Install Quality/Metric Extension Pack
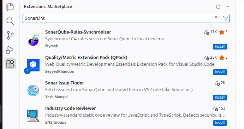This screenshot has width=244, height=129. pos(220,72)
